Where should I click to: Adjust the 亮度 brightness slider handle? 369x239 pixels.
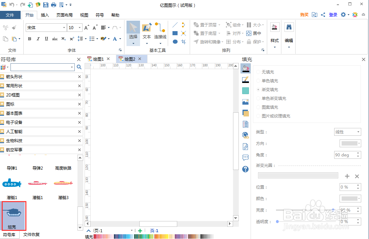pos(333,210)
